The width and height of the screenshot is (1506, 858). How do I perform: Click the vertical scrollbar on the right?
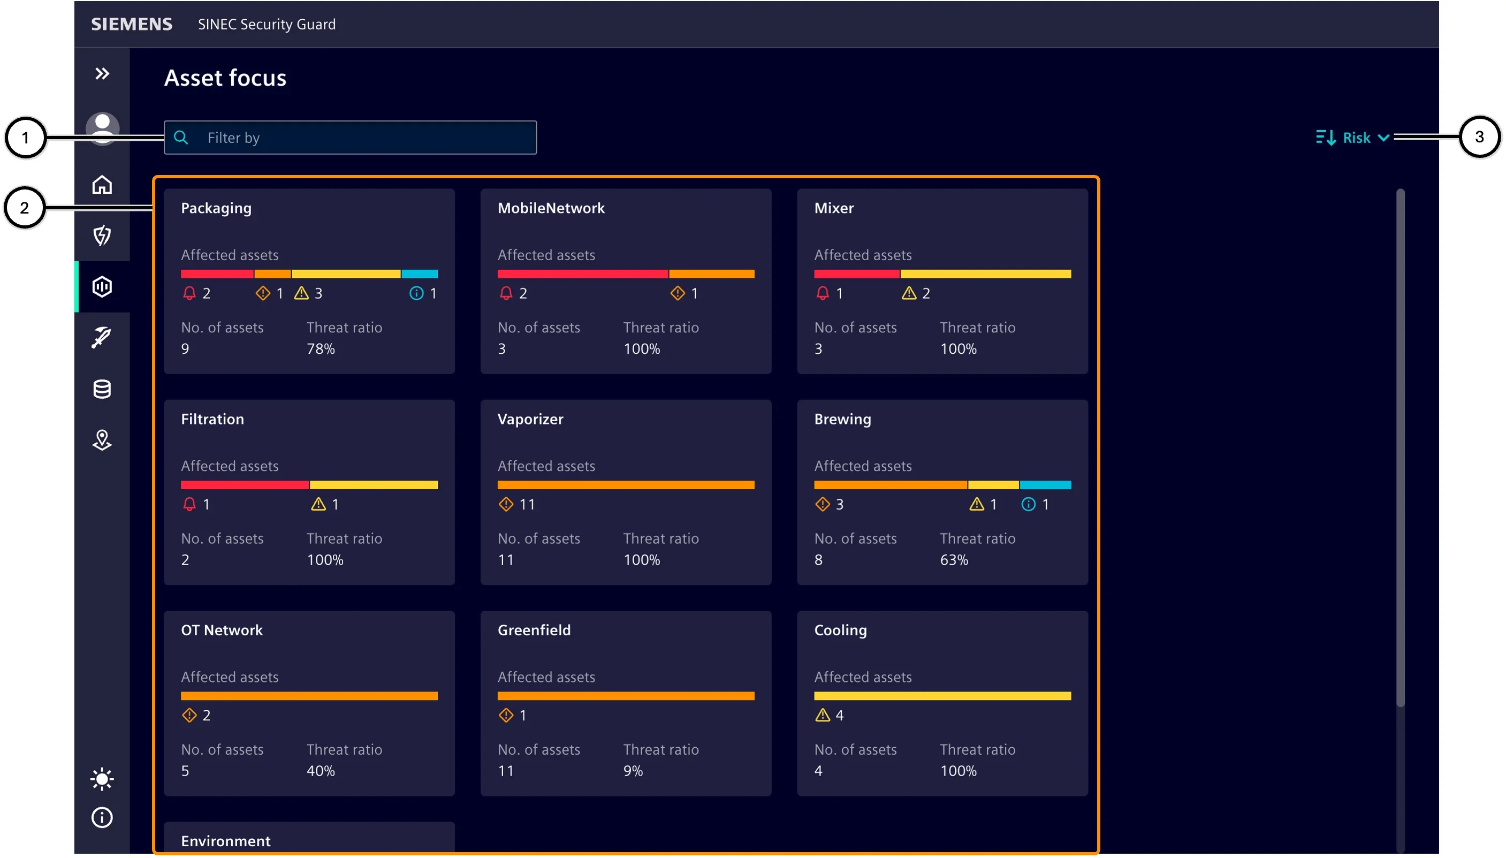coord(1401,448)
